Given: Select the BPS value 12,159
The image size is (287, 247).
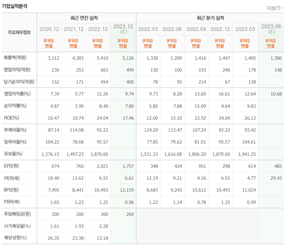Looking at the screenshot, I should click(127, 190).
